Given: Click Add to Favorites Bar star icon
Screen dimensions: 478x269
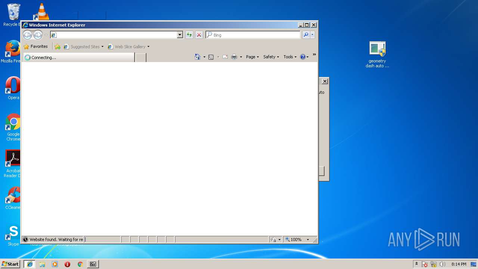Looking at the screenshot, I should pos(58,47).
